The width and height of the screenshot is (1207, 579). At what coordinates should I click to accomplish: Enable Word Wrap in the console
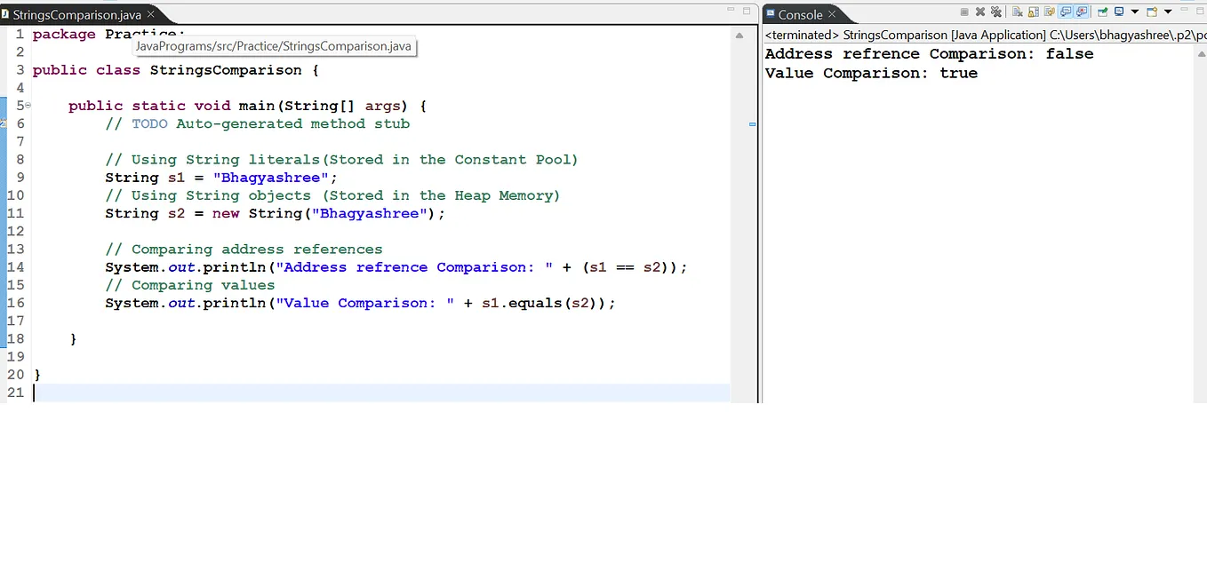1049,12
